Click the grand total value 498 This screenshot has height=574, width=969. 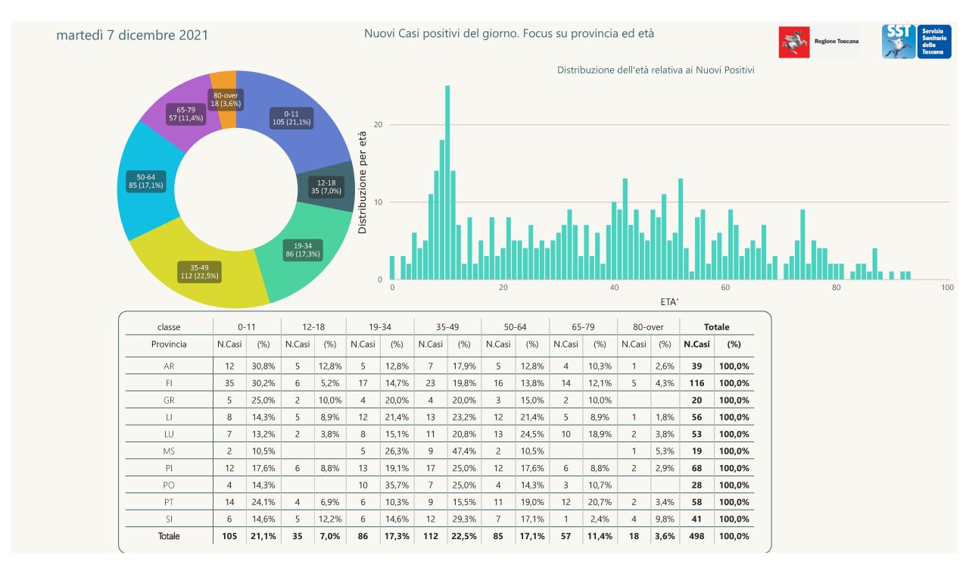pos(696,536)
